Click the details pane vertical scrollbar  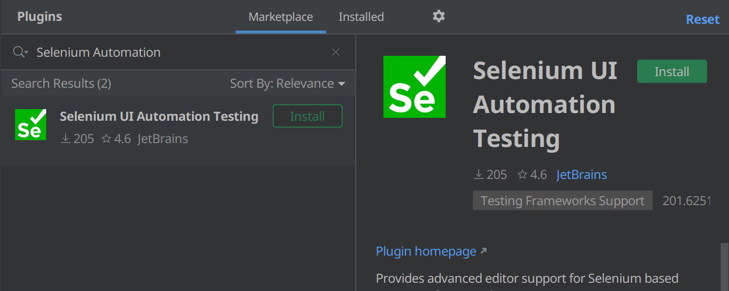(x=725, y=267)
